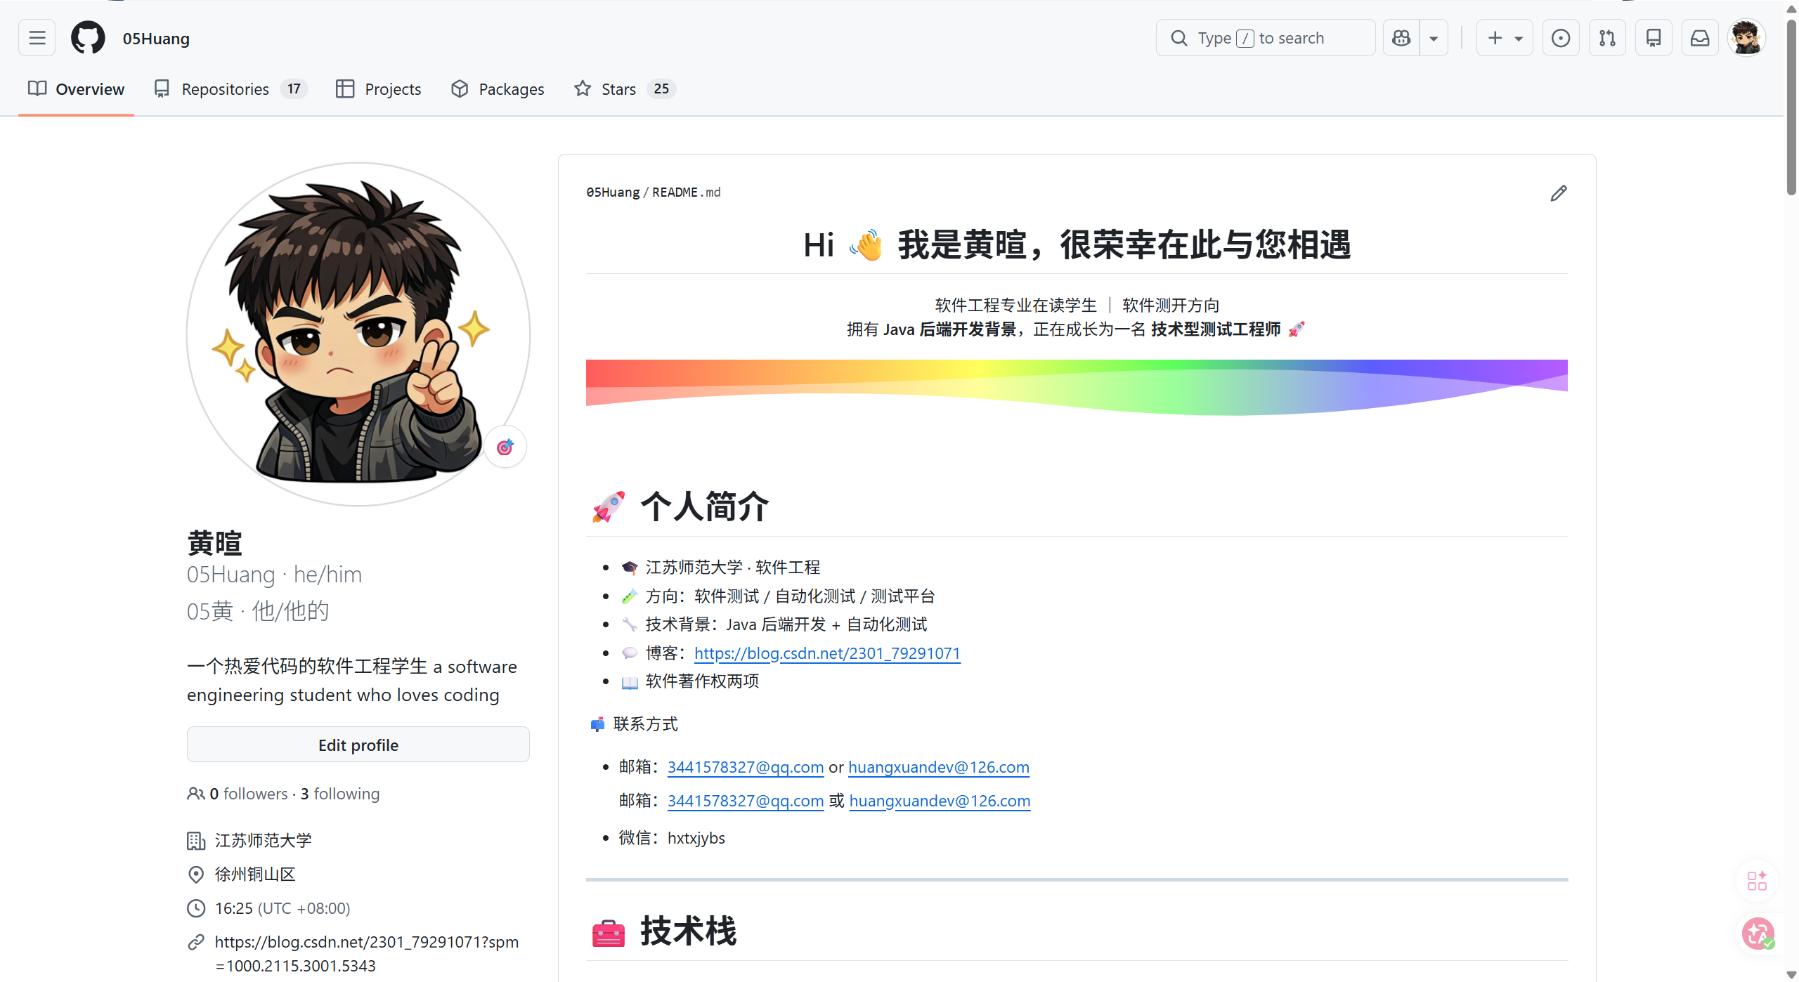Open the CSDN blog link in README
The height and width of the screenshot is (982, 1799).
click(826, 653)
